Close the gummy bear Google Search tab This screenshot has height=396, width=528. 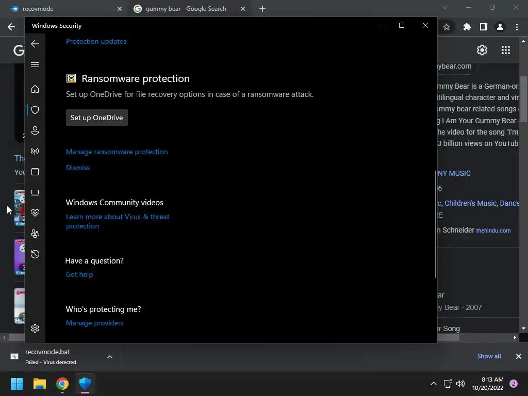click(x=243, y=9)
